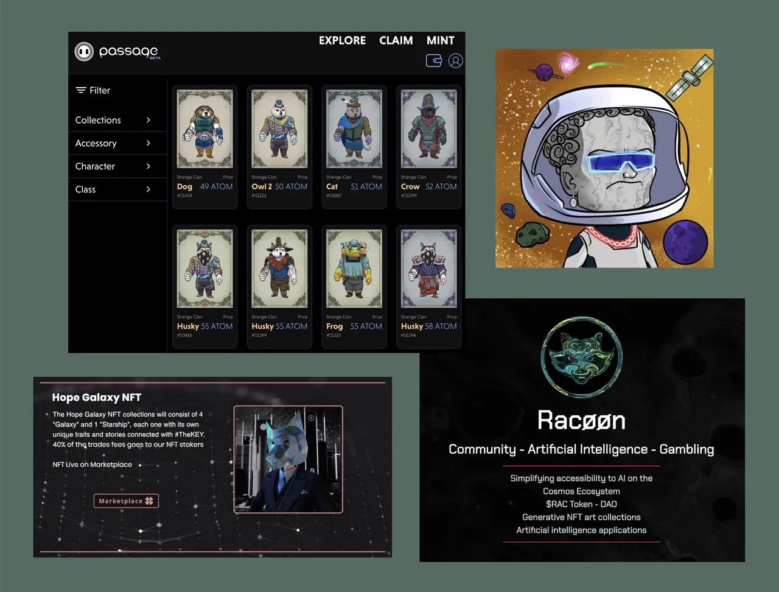
Task: Expand the Character filter chevron
Action: 148,166
